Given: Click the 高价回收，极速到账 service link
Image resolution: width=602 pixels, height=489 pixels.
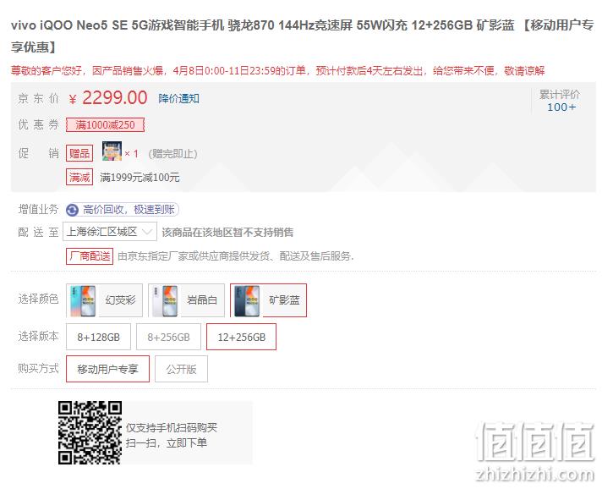Looking at the screenshot, I should pos(129,210).
